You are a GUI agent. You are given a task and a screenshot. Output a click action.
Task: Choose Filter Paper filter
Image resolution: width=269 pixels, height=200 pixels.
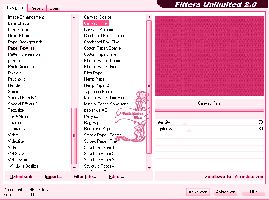pos(94,73)
